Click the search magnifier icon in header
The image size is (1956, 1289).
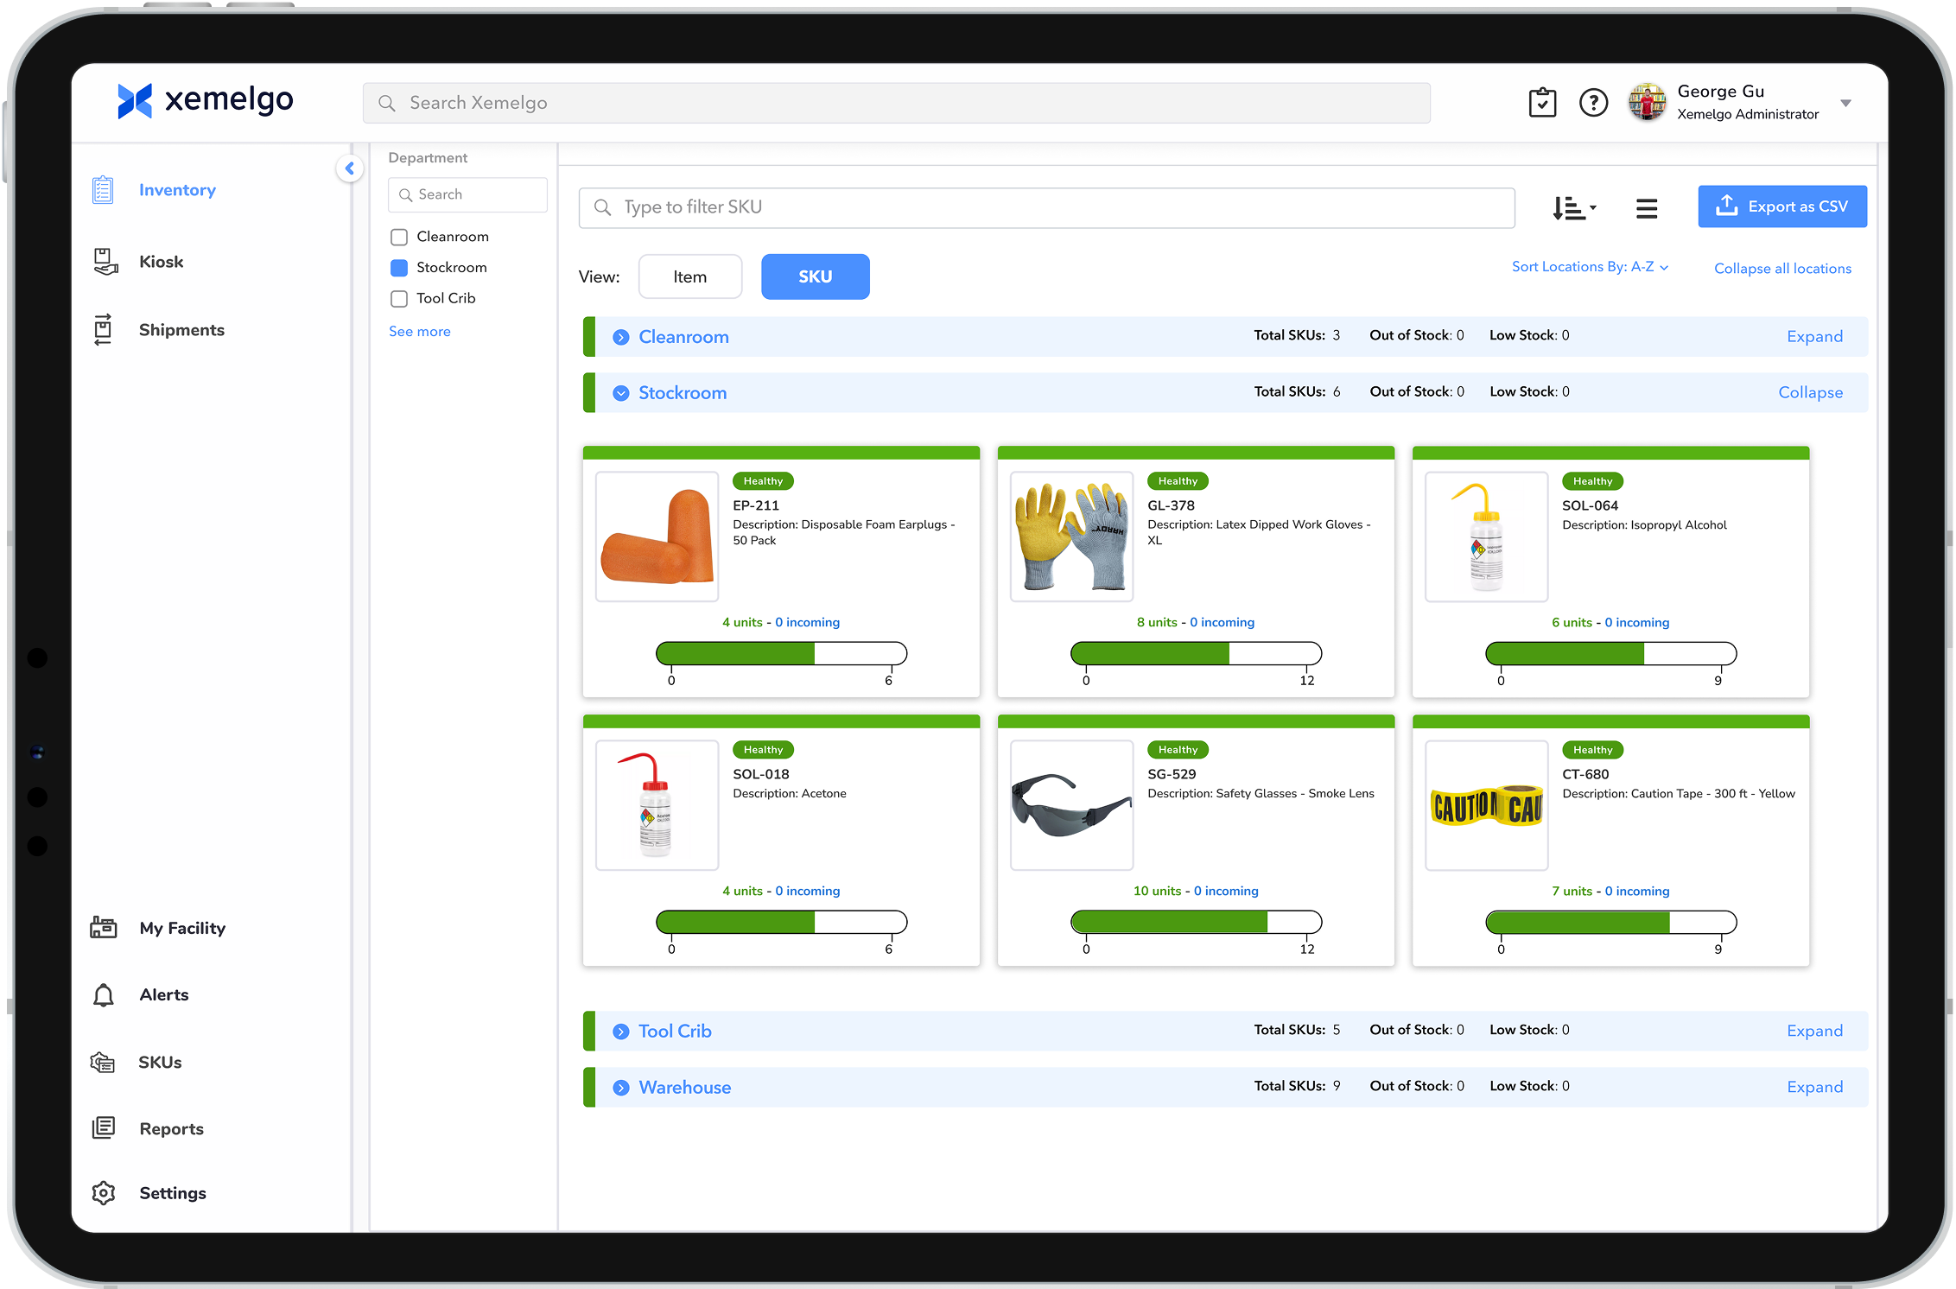(387, 104)
